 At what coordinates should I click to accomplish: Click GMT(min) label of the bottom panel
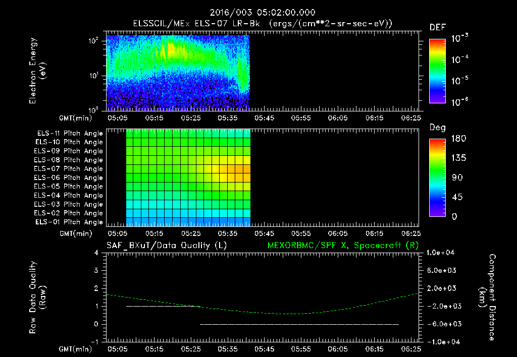(x=76, y=349)
